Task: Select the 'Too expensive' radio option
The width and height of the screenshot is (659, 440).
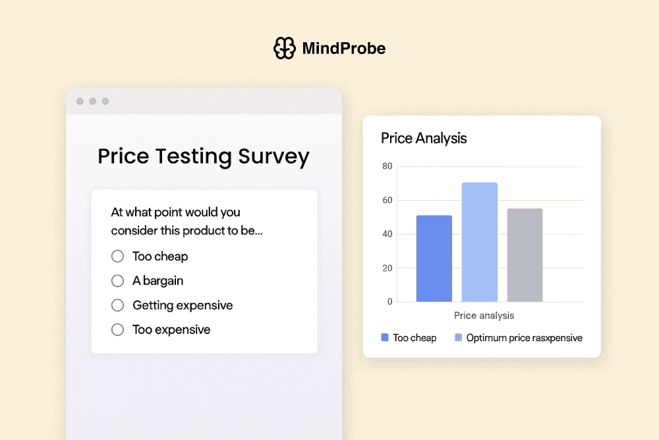Action: point(117,329)
